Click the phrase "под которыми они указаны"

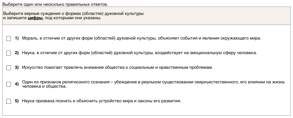73,18
